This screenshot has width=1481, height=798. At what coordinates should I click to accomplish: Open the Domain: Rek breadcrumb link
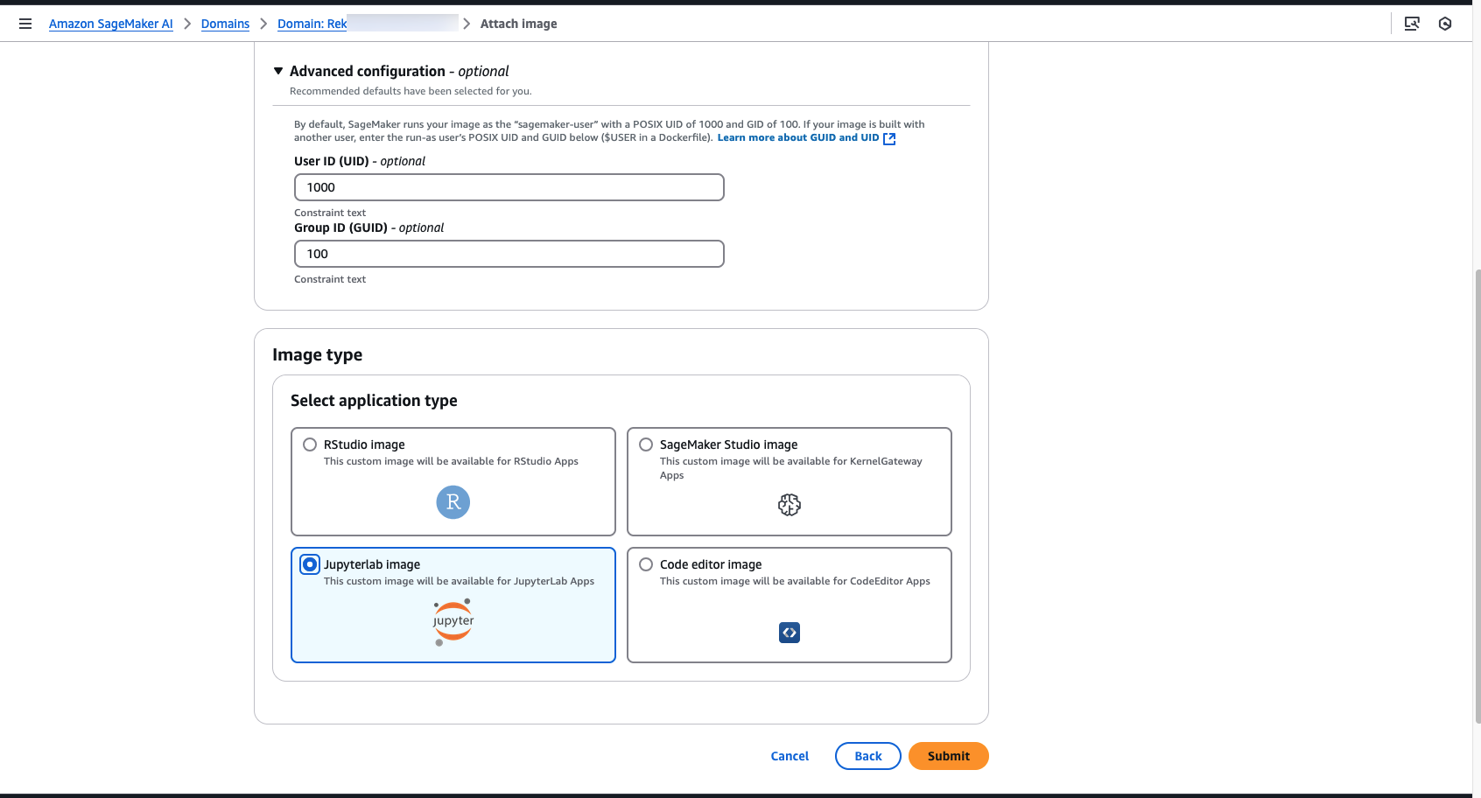tap(312, 24)
